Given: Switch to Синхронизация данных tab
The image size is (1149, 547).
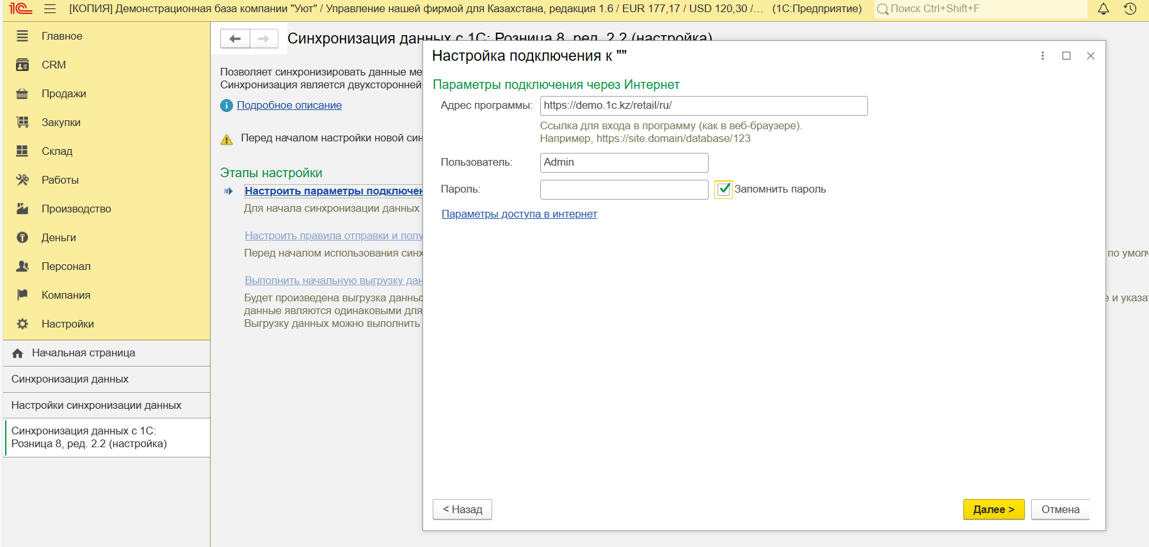Looking at the screenshot, I should [70, 379].
